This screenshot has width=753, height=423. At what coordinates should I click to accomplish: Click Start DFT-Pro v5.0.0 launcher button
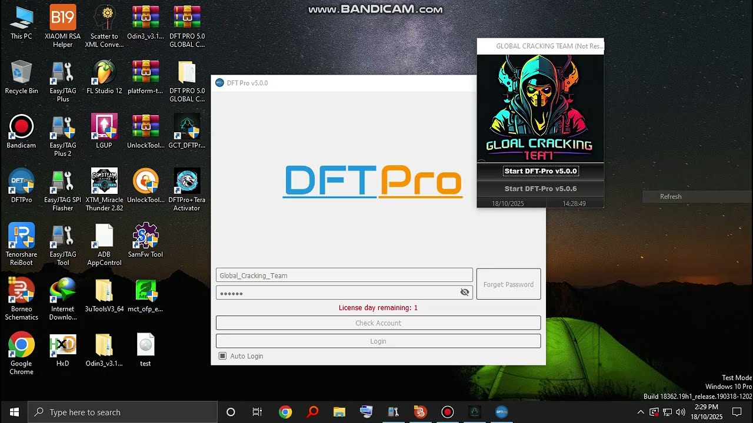click(540, 171)
